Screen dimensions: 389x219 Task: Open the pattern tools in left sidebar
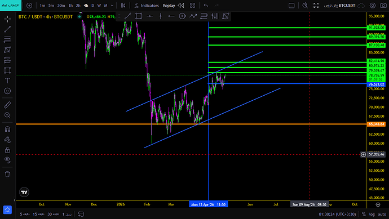point(7,50)
